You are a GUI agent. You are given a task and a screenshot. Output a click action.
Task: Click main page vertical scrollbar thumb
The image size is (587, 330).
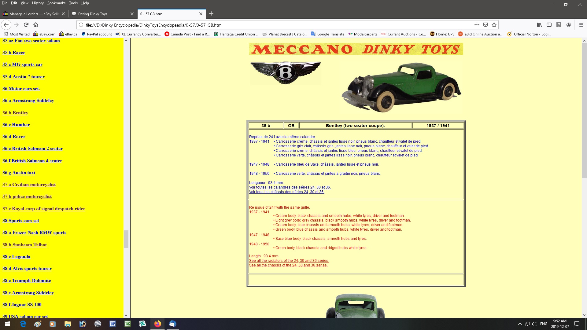[x=584, y=110]
